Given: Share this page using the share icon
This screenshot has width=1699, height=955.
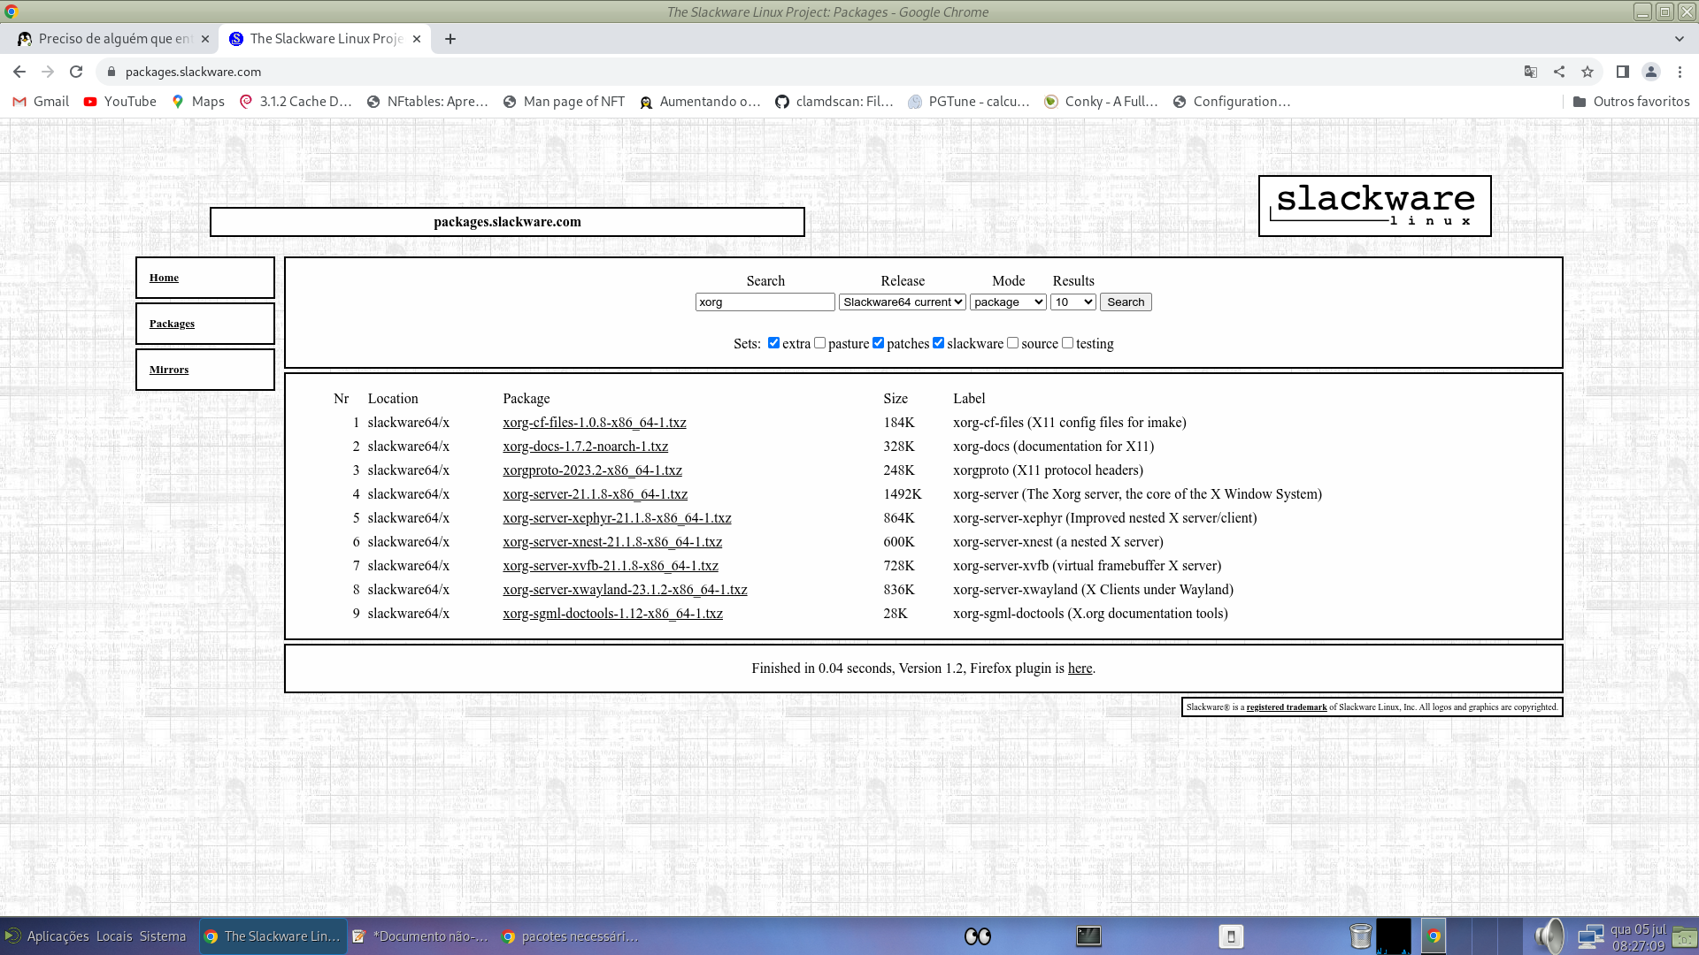Looking at the screenshot, I should (x=1559, y=72).
